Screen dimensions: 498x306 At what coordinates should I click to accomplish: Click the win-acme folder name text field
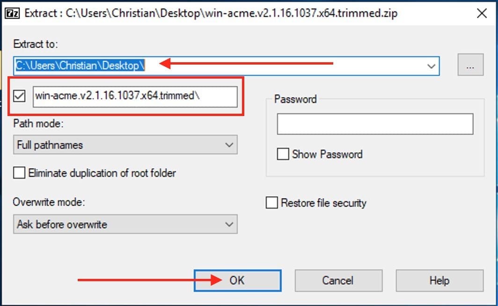(135, 96)
